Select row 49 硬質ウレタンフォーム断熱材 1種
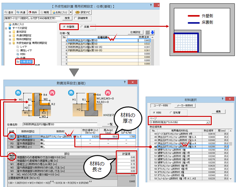This screenshot has height=187, width=236. (x=190, y=150)
